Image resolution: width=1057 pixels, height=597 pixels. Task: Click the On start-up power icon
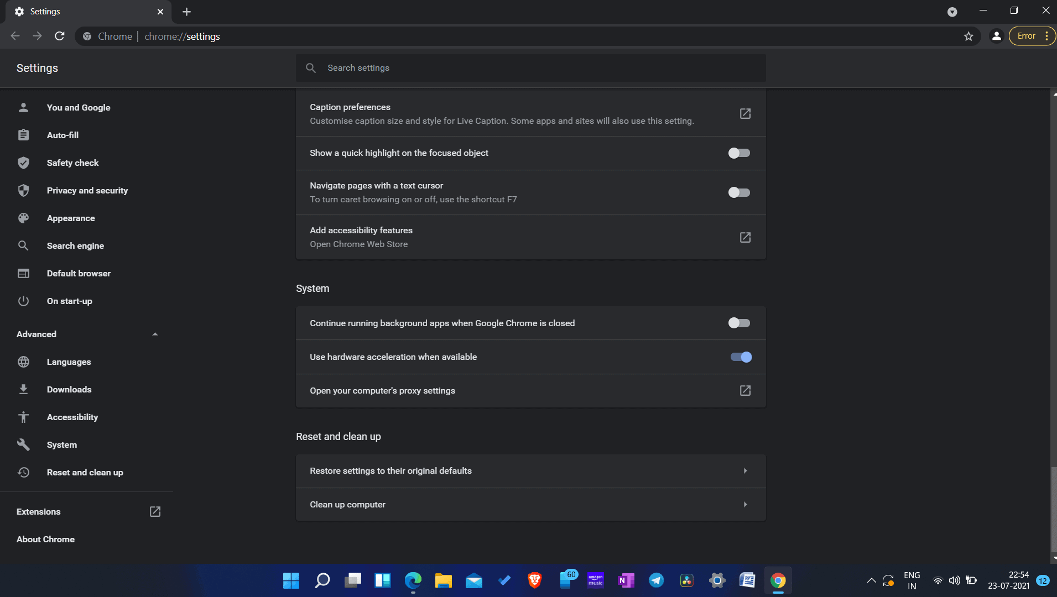coord(23,301)
